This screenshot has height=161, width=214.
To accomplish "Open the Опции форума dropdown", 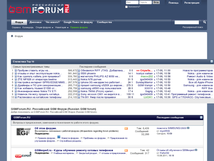I will pyautogui.click(x=44, y=27).
